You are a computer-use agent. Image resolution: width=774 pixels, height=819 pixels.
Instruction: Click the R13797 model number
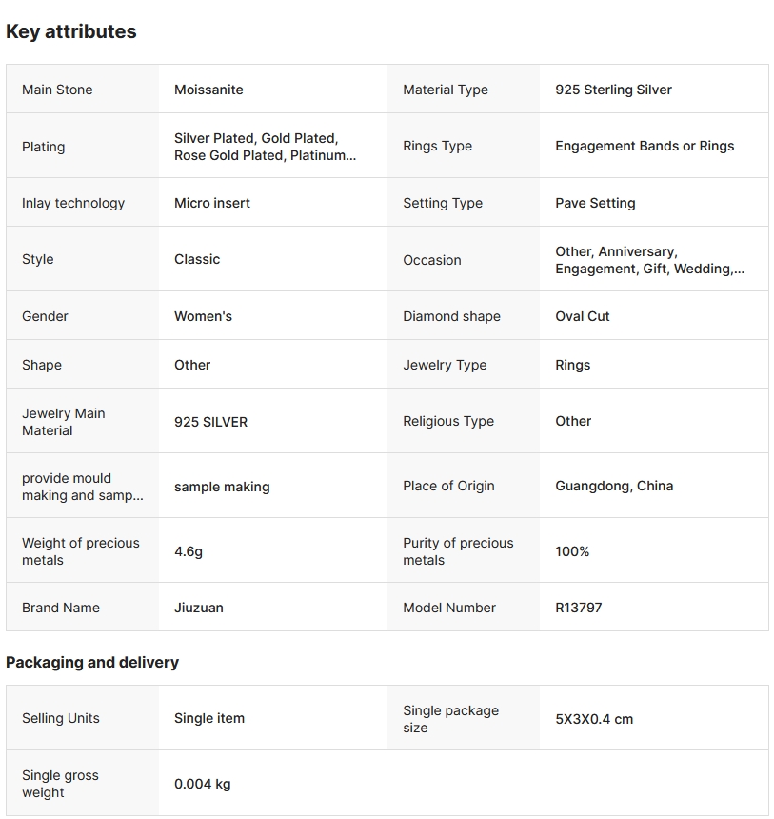579,608
